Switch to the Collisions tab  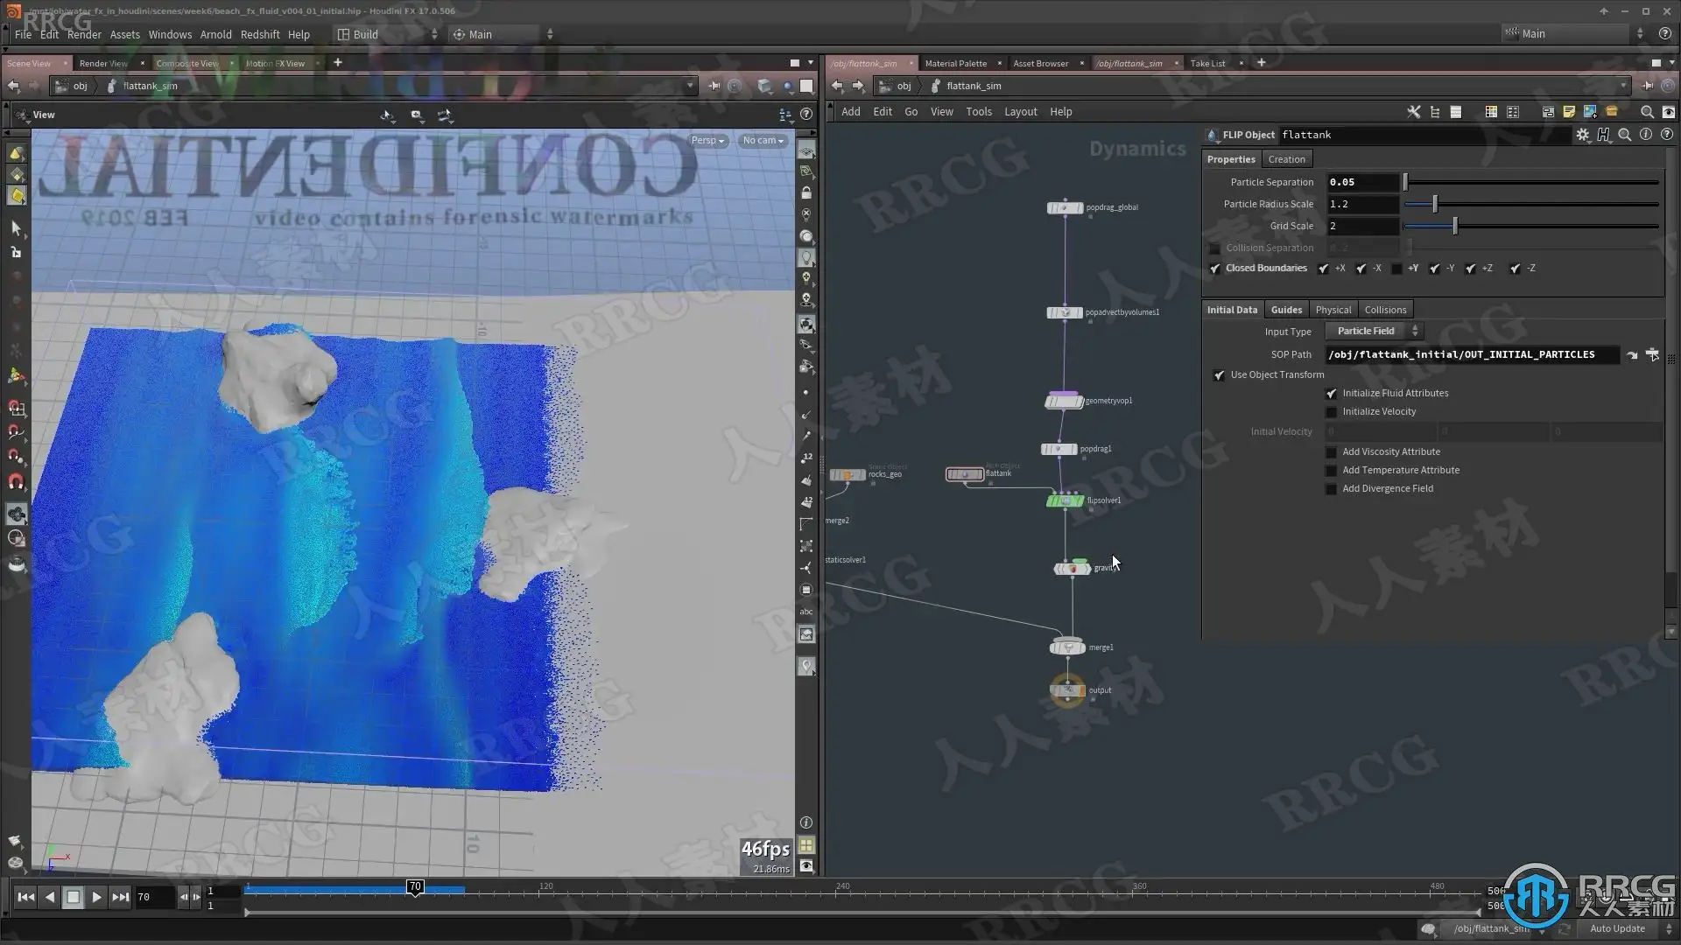[1385, 310]
